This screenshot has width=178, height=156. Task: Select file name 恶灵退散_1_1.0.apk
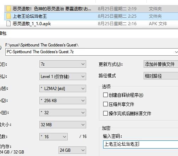[32, 24]
